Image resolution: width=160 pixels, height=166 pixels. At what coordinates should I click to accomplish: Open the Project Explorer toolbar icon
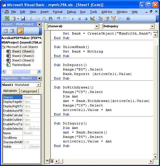tap(100, 19)
